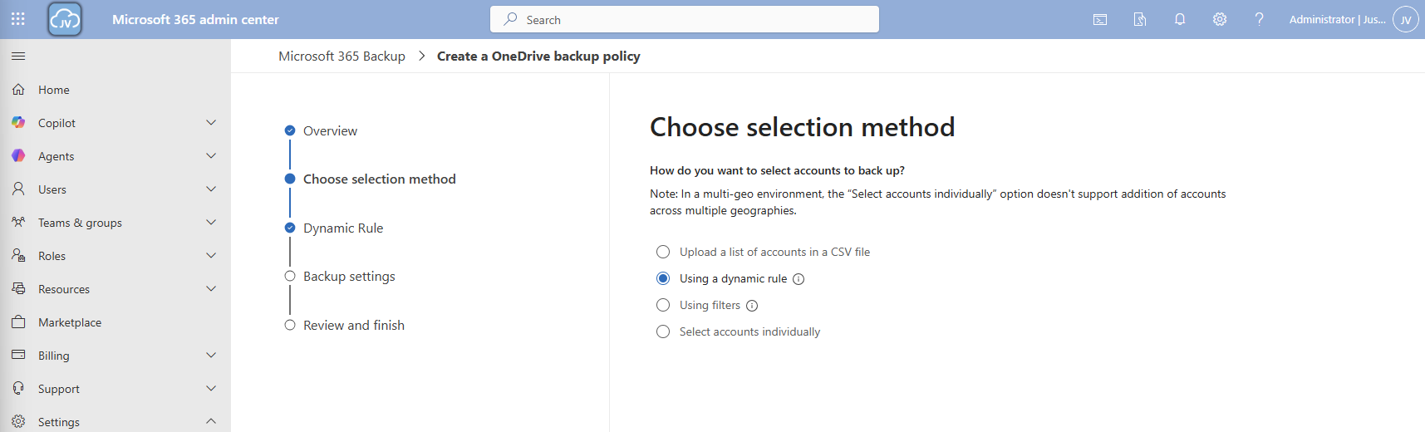Collapse the Settings navigation section
Image resolution: width=1425 pixels, height=432 pixels.
coord(211,421)
